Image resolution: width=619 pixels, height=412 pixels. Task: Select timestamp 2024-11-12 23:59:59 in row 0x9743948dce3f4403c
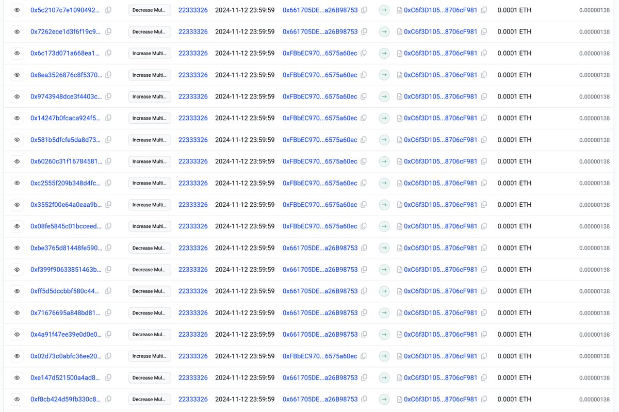click(245, 96)
